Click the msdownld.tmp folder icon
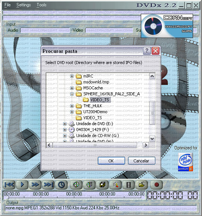Image resolution: width=202 pixels, height=216 pixels. pyautogui.click(x=79, y=82)
